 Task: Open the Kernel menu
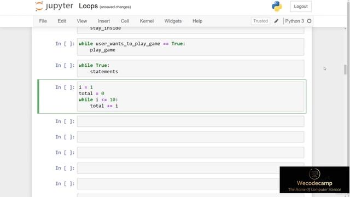pyautogui.click(x=147, y=21)
